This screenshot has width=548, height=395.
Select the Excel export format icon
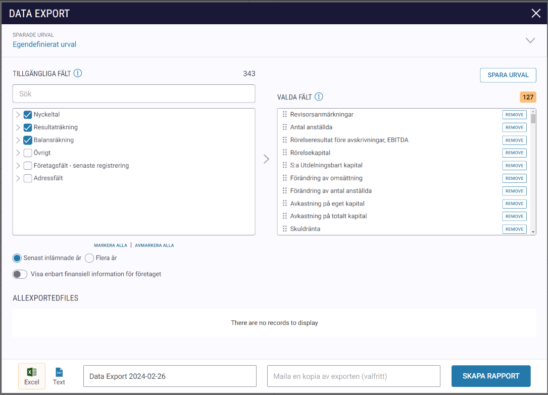click(32, 376)
